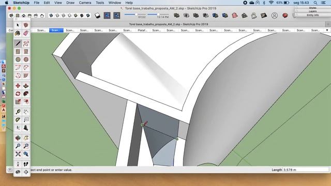
Task: Choose the Look Around eye tool
Action: (x=18, y=172)
